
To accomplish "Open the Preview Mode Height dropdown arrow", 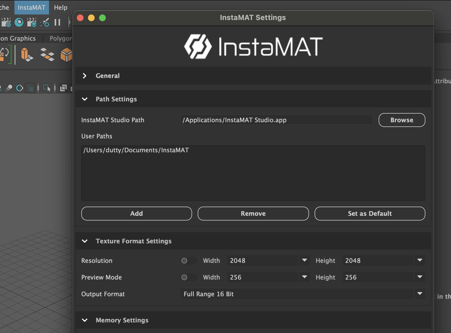I will coord(420,277).
